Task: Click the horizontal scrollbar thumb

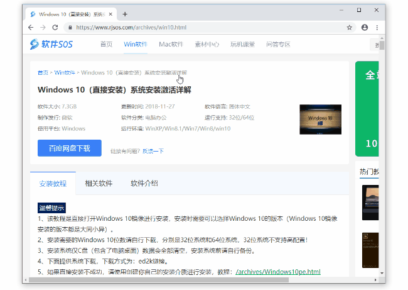Action: (x=159, y=280)
